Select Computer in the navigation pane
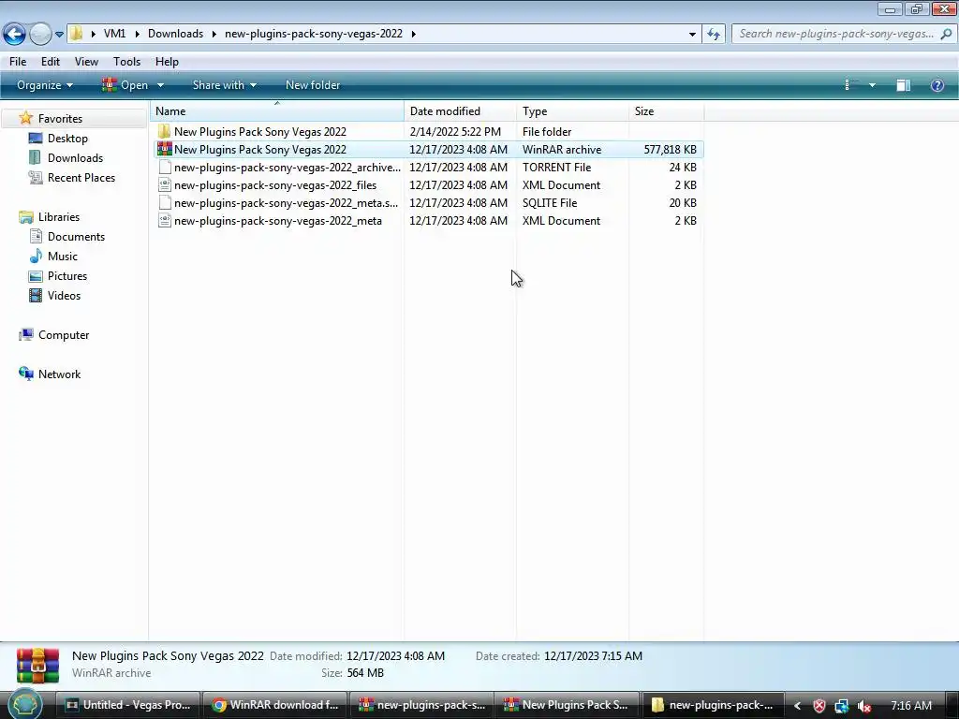Viewport: 959px width, 719px height. [64, 335]
